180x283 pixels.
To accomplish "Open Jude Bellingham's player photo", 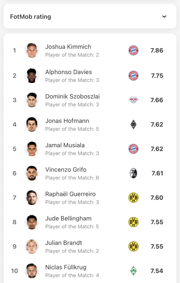I will click(32, 222).
